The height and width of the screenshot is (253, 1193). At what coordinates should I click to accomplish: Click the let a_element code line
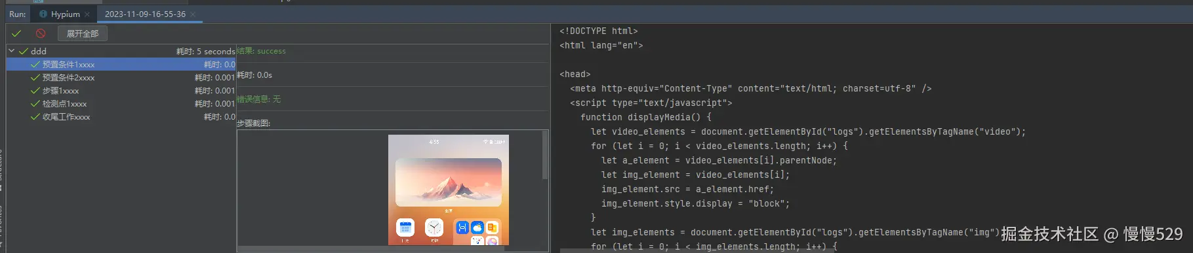coord(719,160)
